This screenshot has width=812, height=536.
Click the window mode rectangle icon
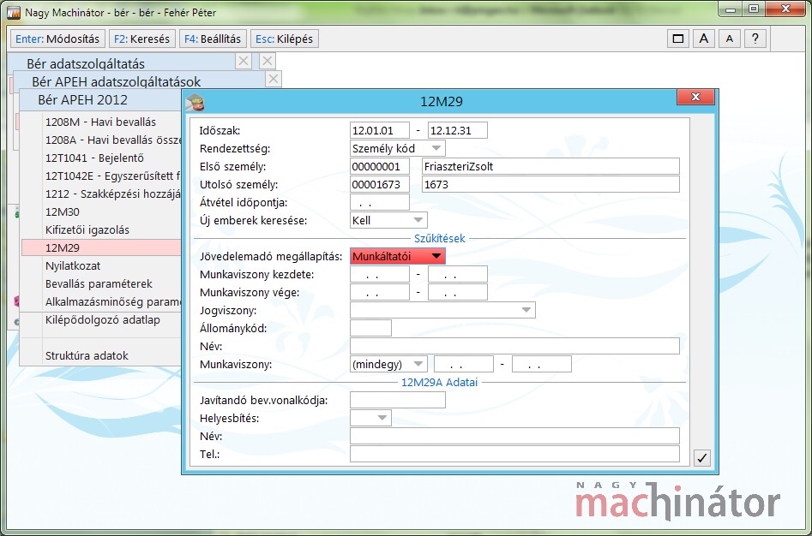(678, 39)
